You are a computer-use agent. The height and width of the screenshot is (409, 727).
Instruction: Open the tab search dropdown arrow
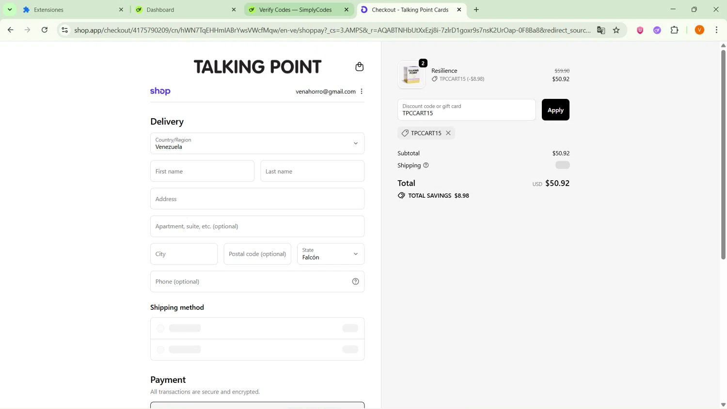pyautogui.click(x=10, y=10)
